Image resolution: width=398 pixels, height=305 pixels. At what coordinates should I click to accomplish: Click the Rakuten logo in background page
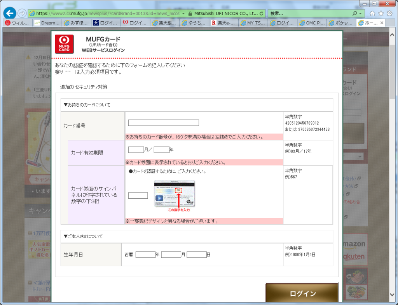[354, 256]
